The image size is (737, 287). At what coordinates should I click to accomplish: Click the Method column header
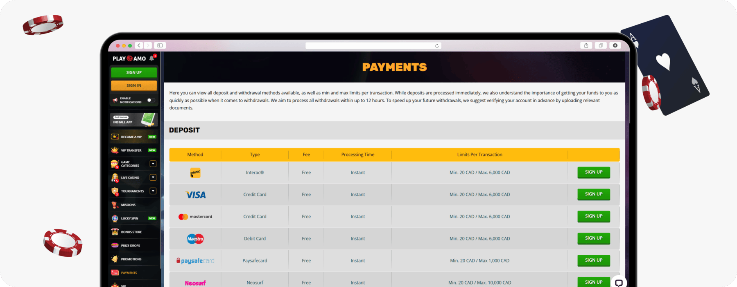(x=195, y=155)
